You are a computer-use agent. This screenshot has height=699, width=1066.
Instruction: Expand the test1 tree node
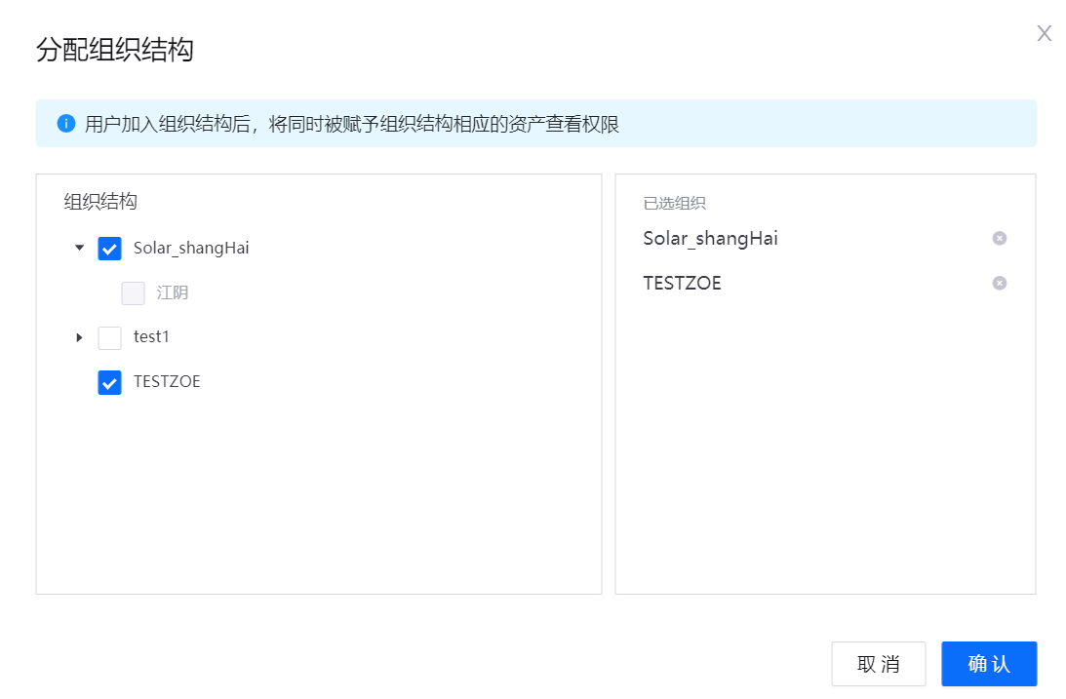tap(80, 337)
